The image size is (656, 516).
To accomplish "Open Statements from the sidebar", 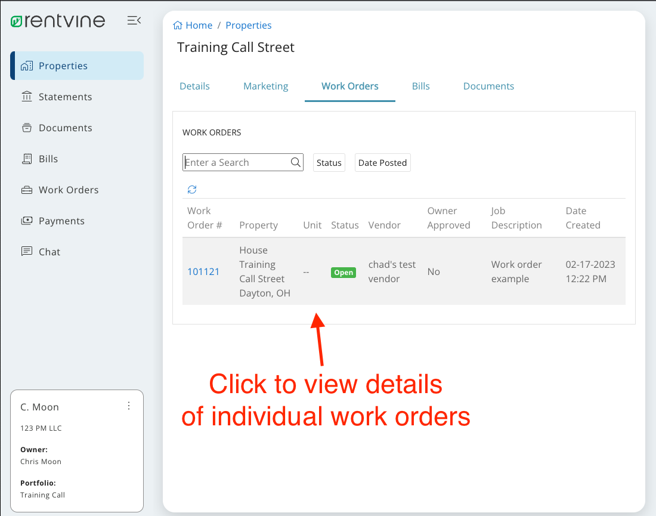I will pyautogui.click(x=65, y=97).
